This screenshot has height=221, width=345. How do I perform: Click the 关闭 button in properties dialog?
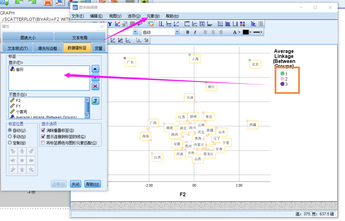(75, 184)
